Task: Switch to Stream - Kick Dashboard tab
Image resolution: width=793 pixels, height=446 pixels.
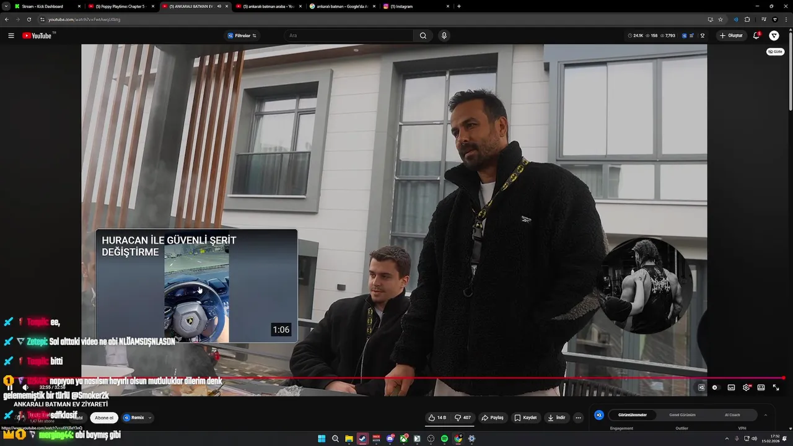Action: [48, 6]
